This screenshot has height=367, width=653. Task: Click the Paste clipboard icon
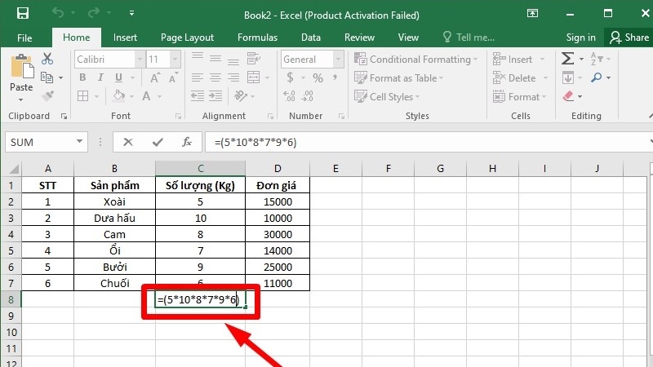pos(21,68)
